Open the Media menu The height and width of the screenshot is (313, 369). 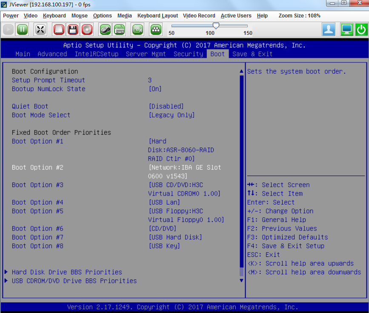pyautogui.click(x=125, y=16)
